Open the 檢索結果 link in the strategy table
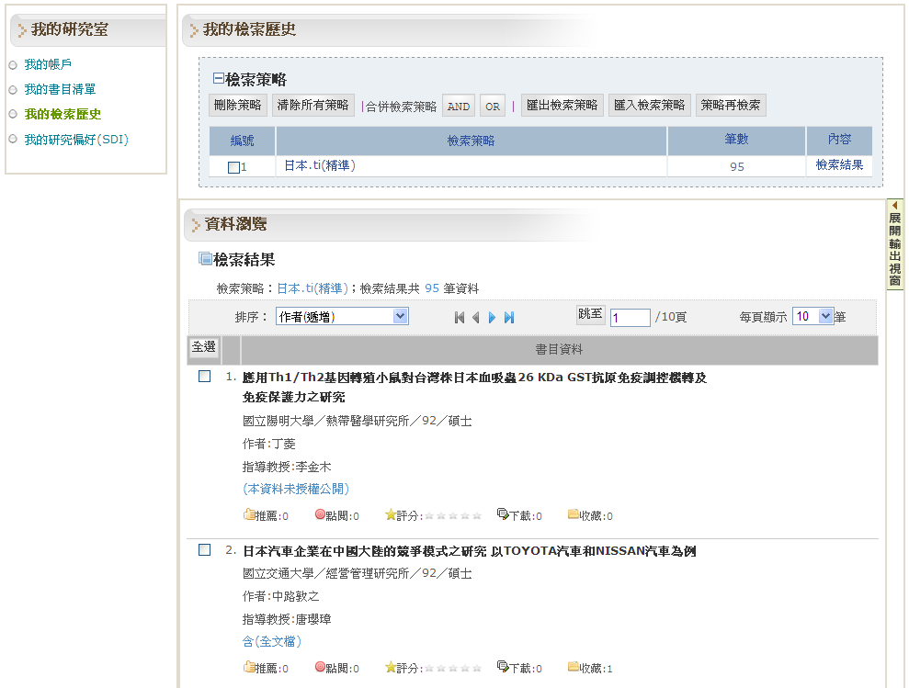909x688 pixels. click(839, 165)
